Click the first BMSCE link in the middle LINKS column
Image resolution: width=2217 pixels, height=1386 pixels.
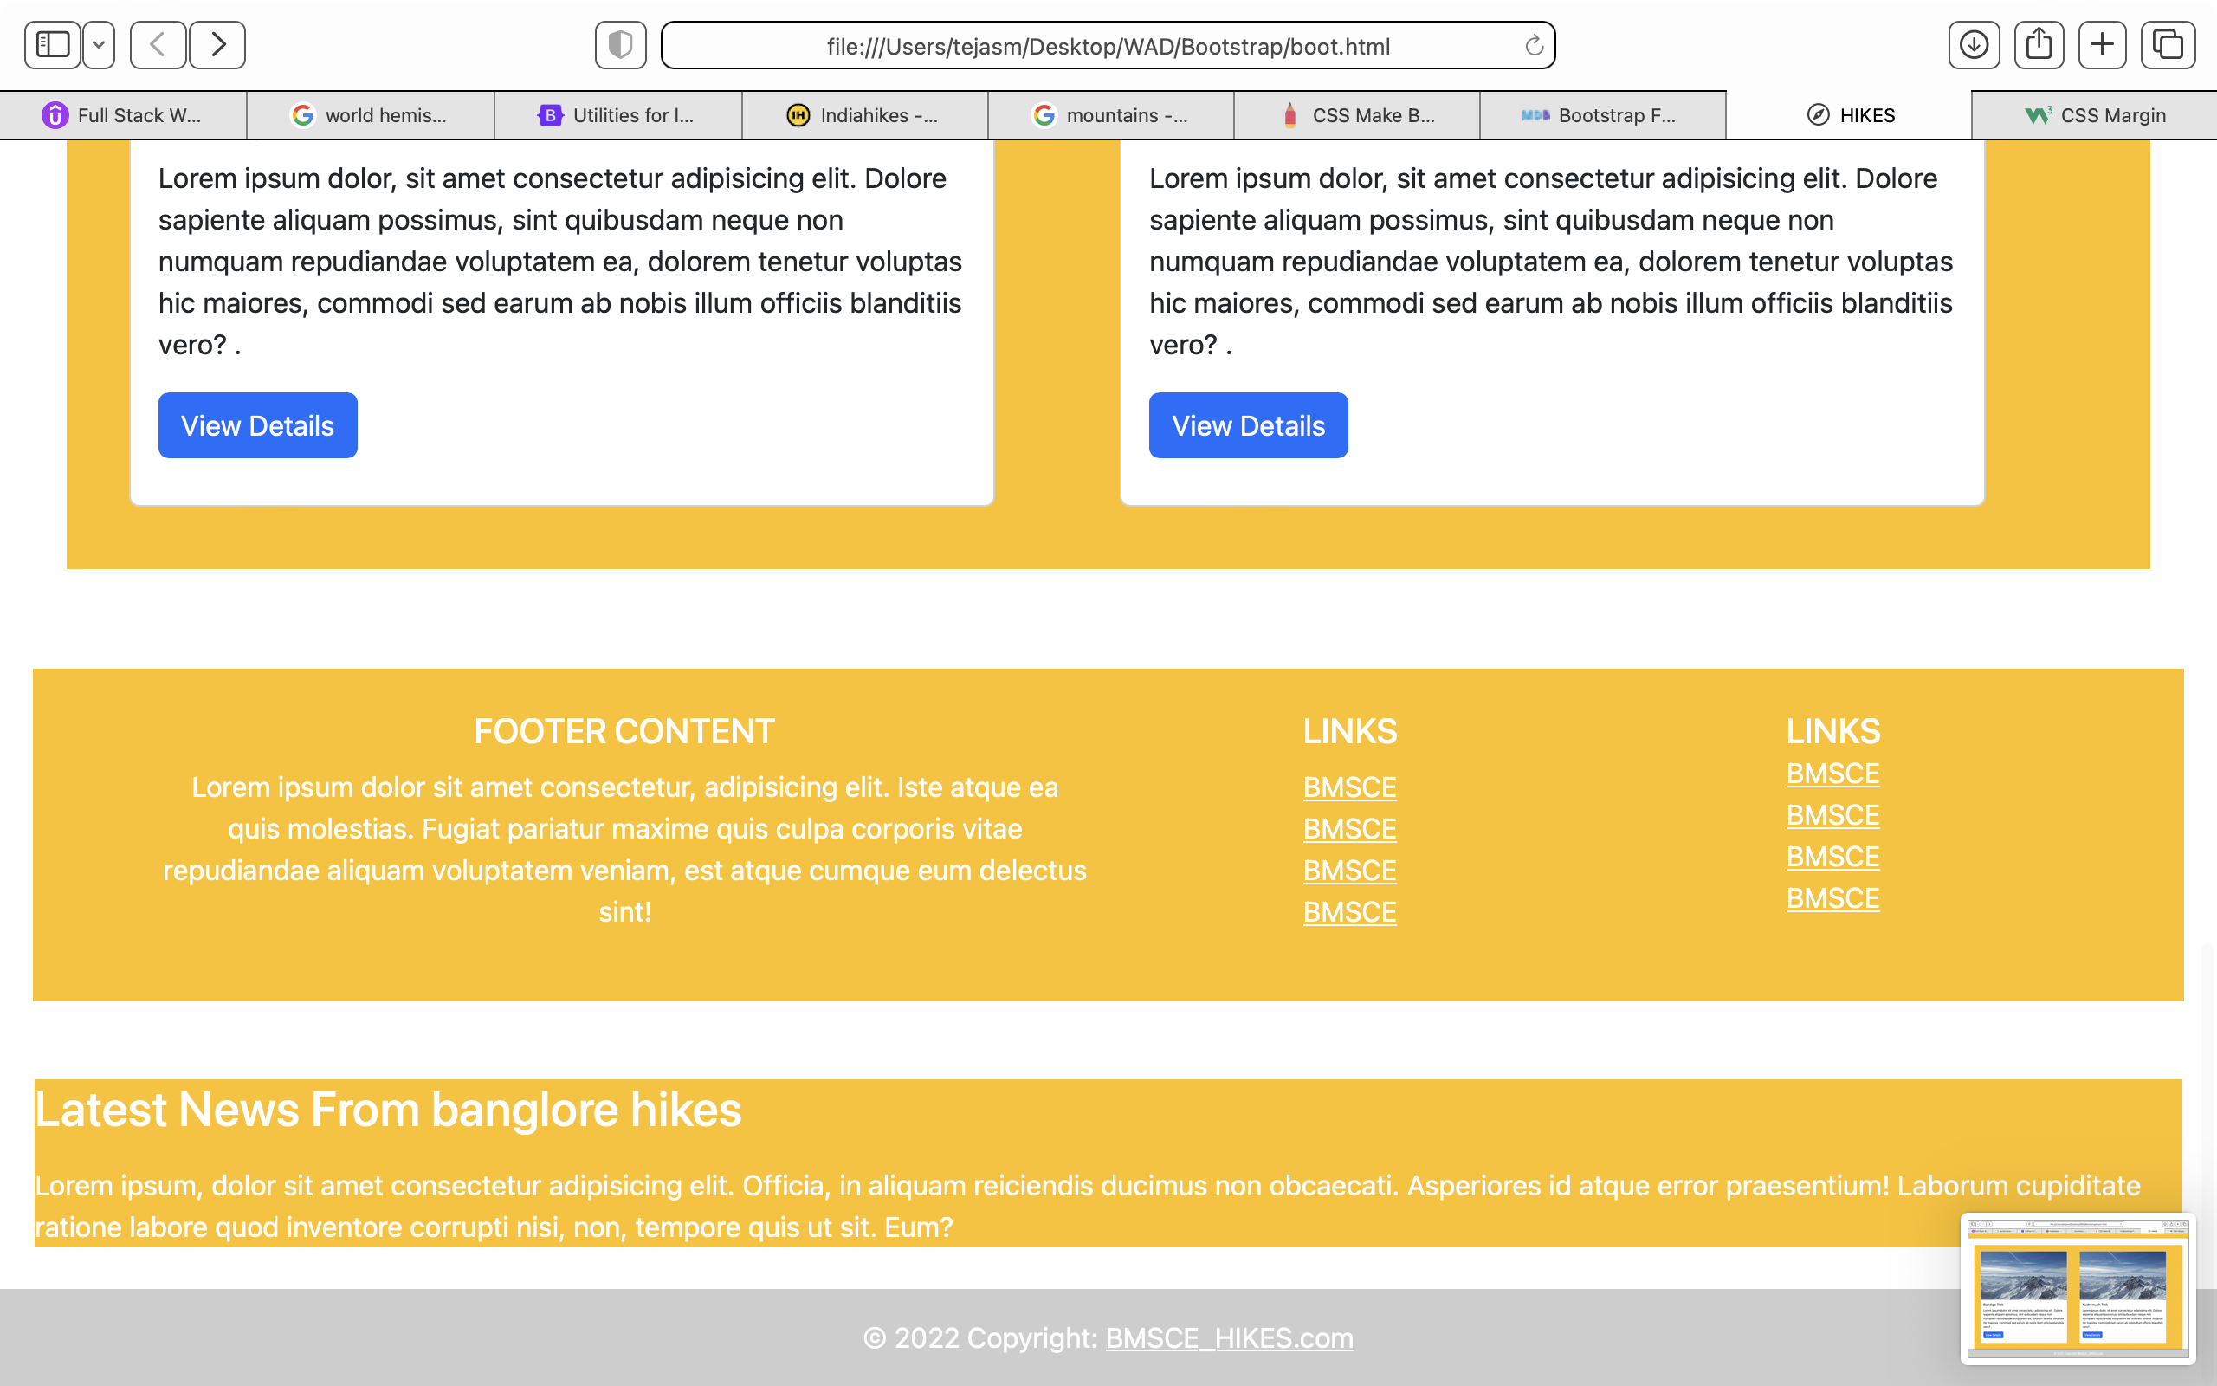coord(1349,787)
